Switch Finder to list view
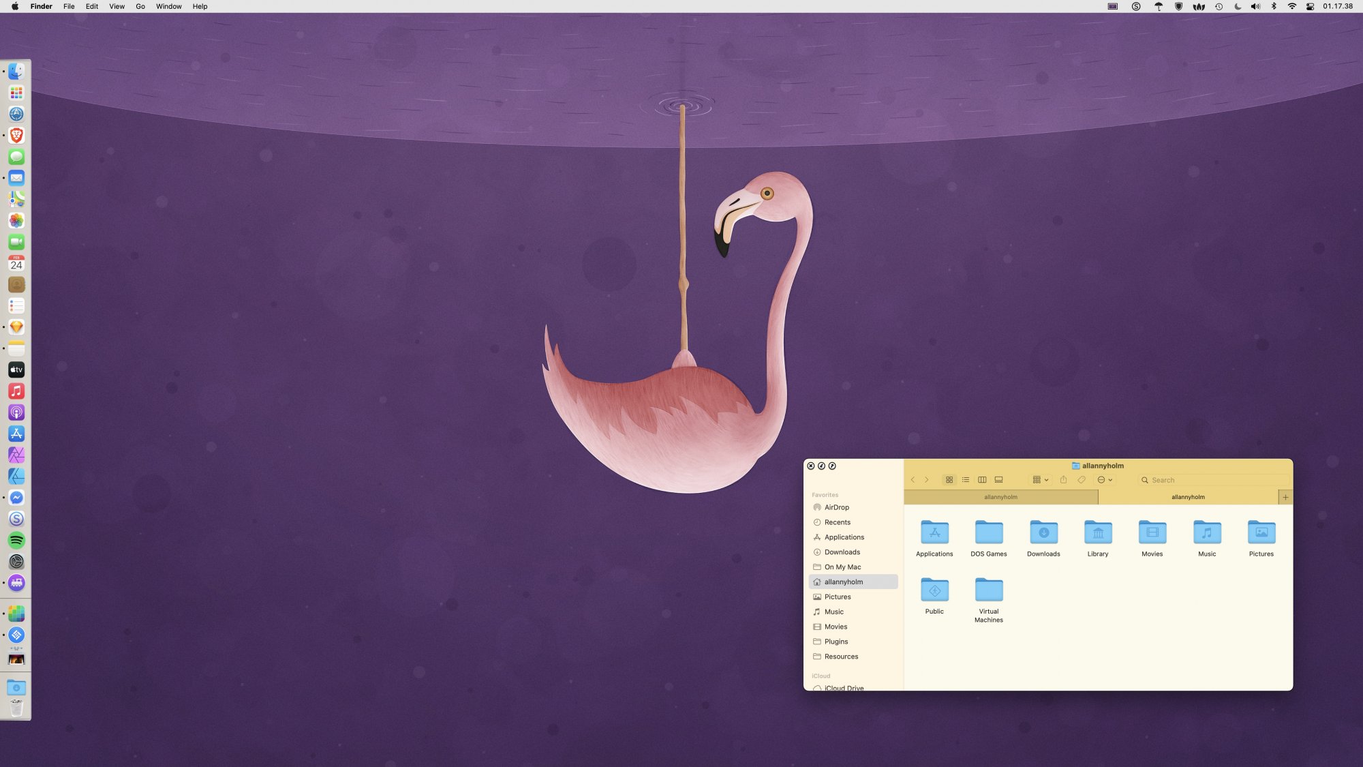 pyautogui.click(x=966, y=480)
